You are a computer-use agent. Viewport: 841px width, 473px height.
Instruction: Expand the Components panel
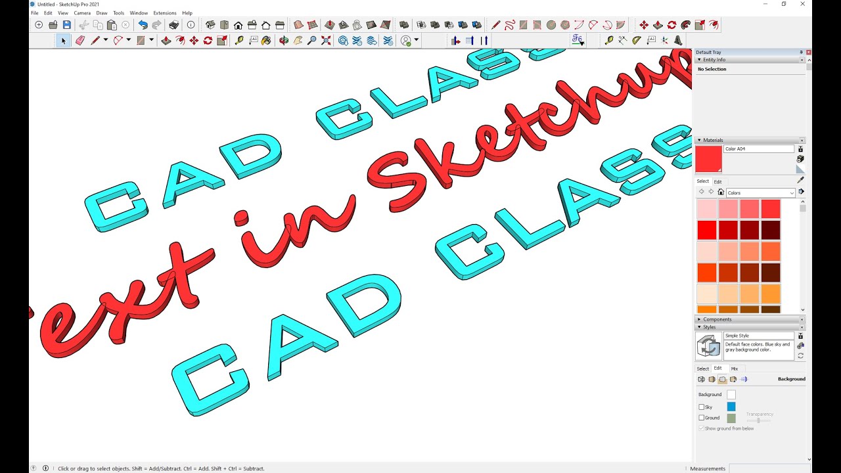pyautogui.click(x=699, y=319)
